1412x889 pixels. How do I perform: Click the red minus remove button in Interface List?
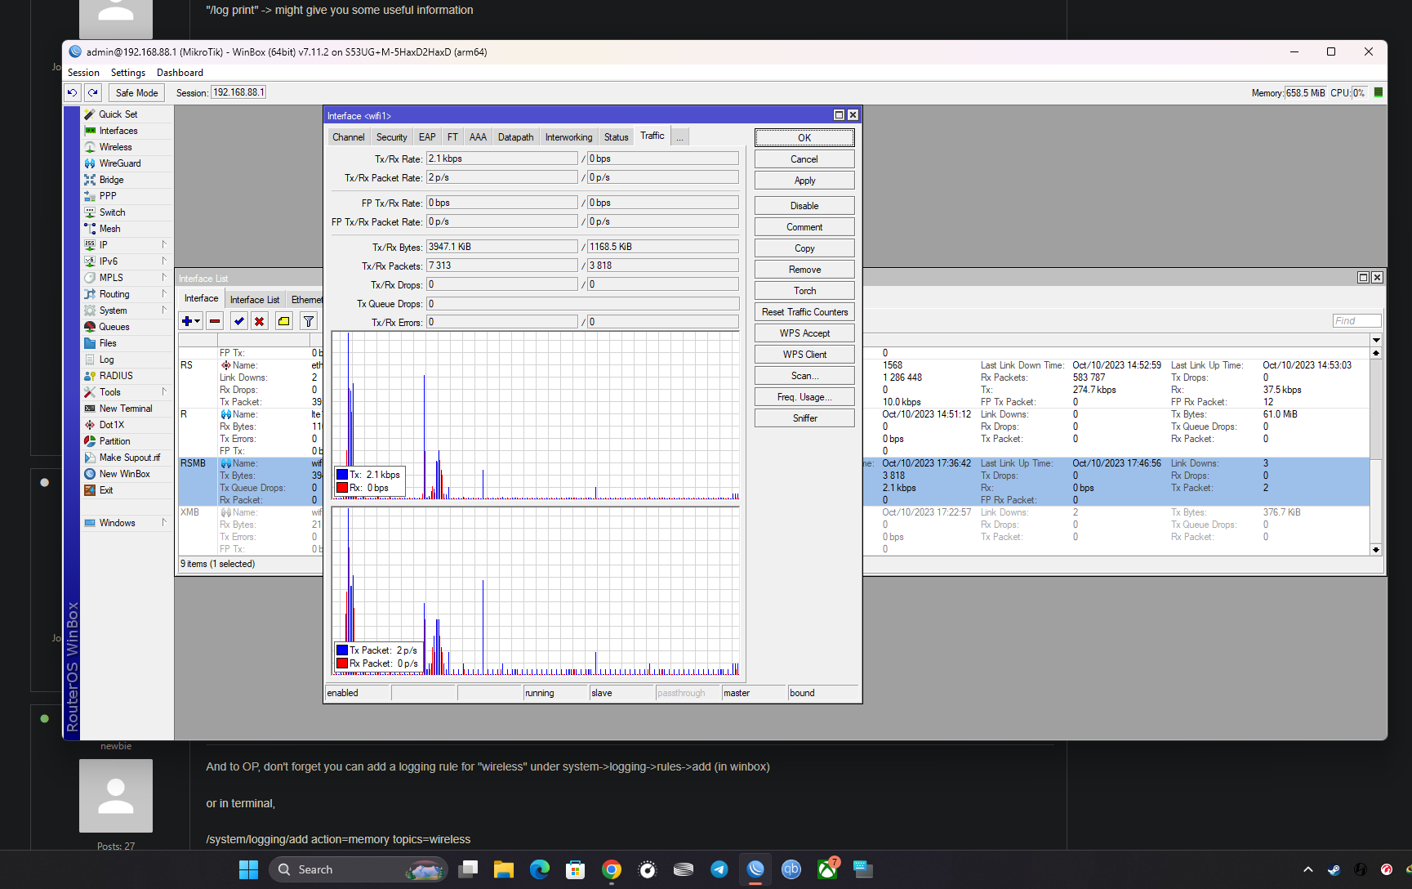point(215,321)
